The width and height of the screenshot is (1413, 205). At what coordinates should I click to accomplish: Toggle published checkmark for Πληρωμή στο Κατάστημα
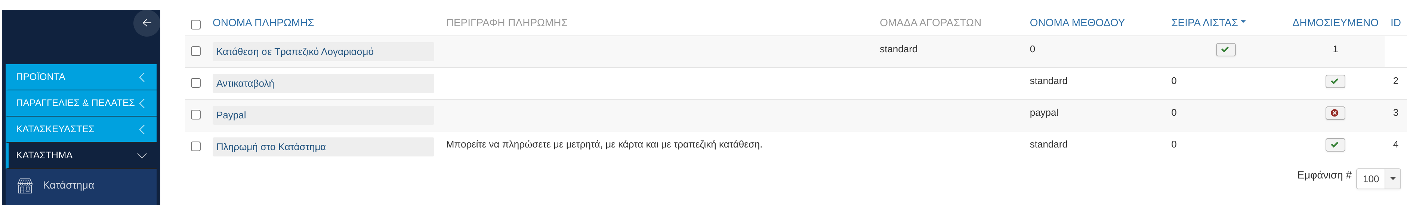1335,145
